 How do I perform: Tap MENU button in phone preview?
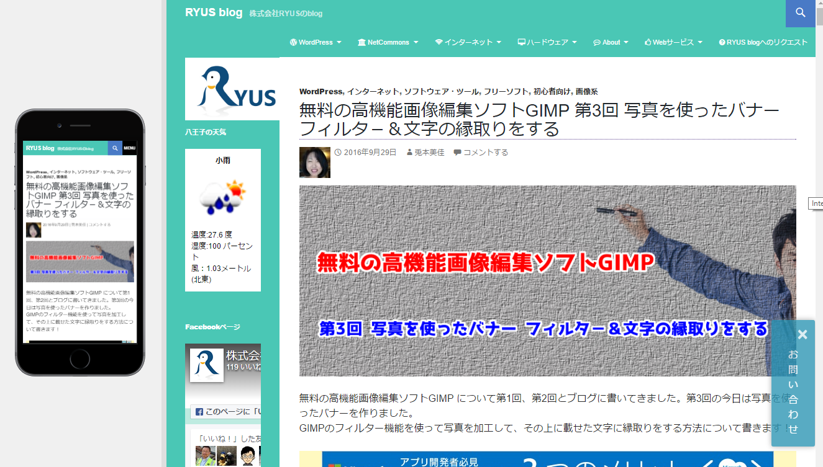pos(129,148)
